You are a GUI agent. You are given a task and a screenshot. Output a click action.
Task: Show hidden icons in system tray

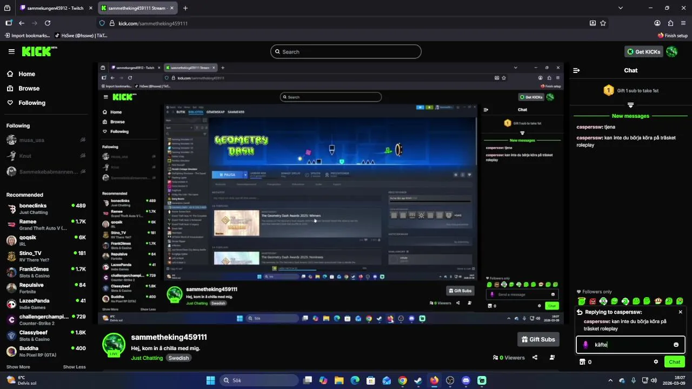[611, 380]
